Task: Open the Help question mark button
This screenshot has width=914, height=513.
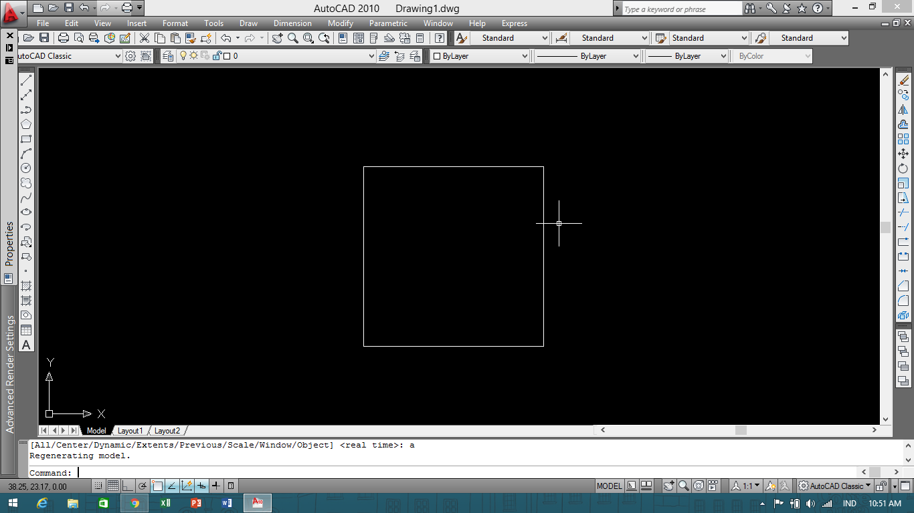Action: coord(439,38)
